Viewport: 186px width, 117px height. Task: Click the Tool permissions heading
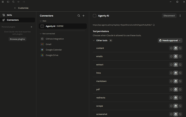[101, 31]
